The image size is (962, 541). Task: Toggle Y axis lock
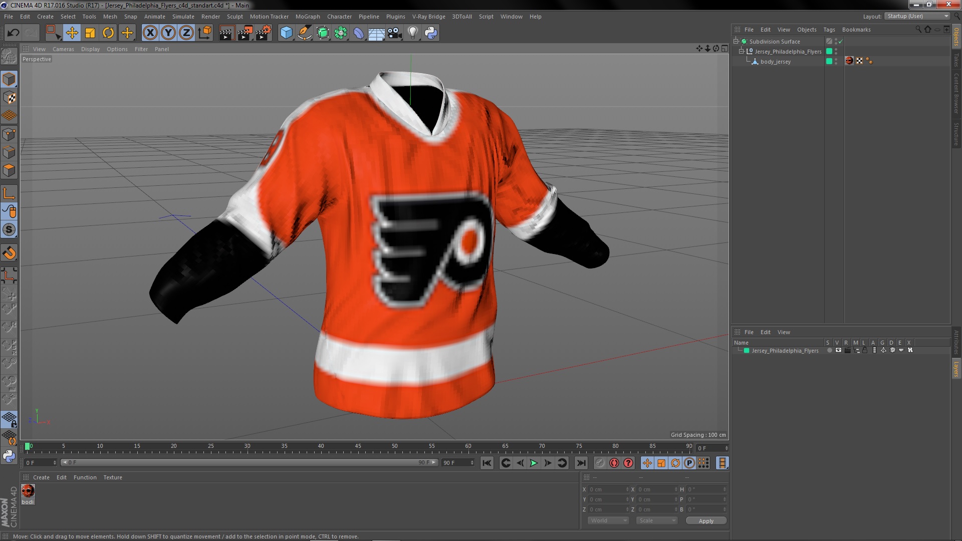pyautogui.click(x=168, y=33)
